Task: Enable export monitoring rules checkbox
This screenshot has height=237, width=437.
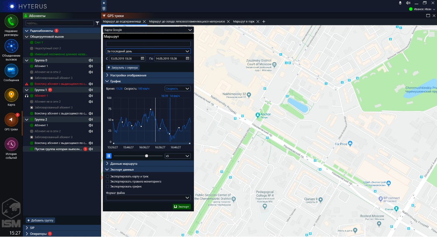Action: click(108, 181)
